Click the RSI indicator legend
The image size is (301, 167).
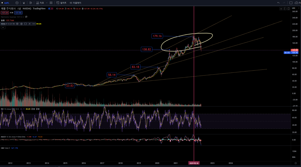(x=10, y=109)
